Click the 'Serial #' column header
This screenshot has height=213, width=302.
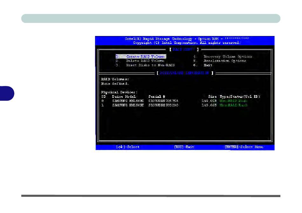pyautogui.click(x=157, y=96)
